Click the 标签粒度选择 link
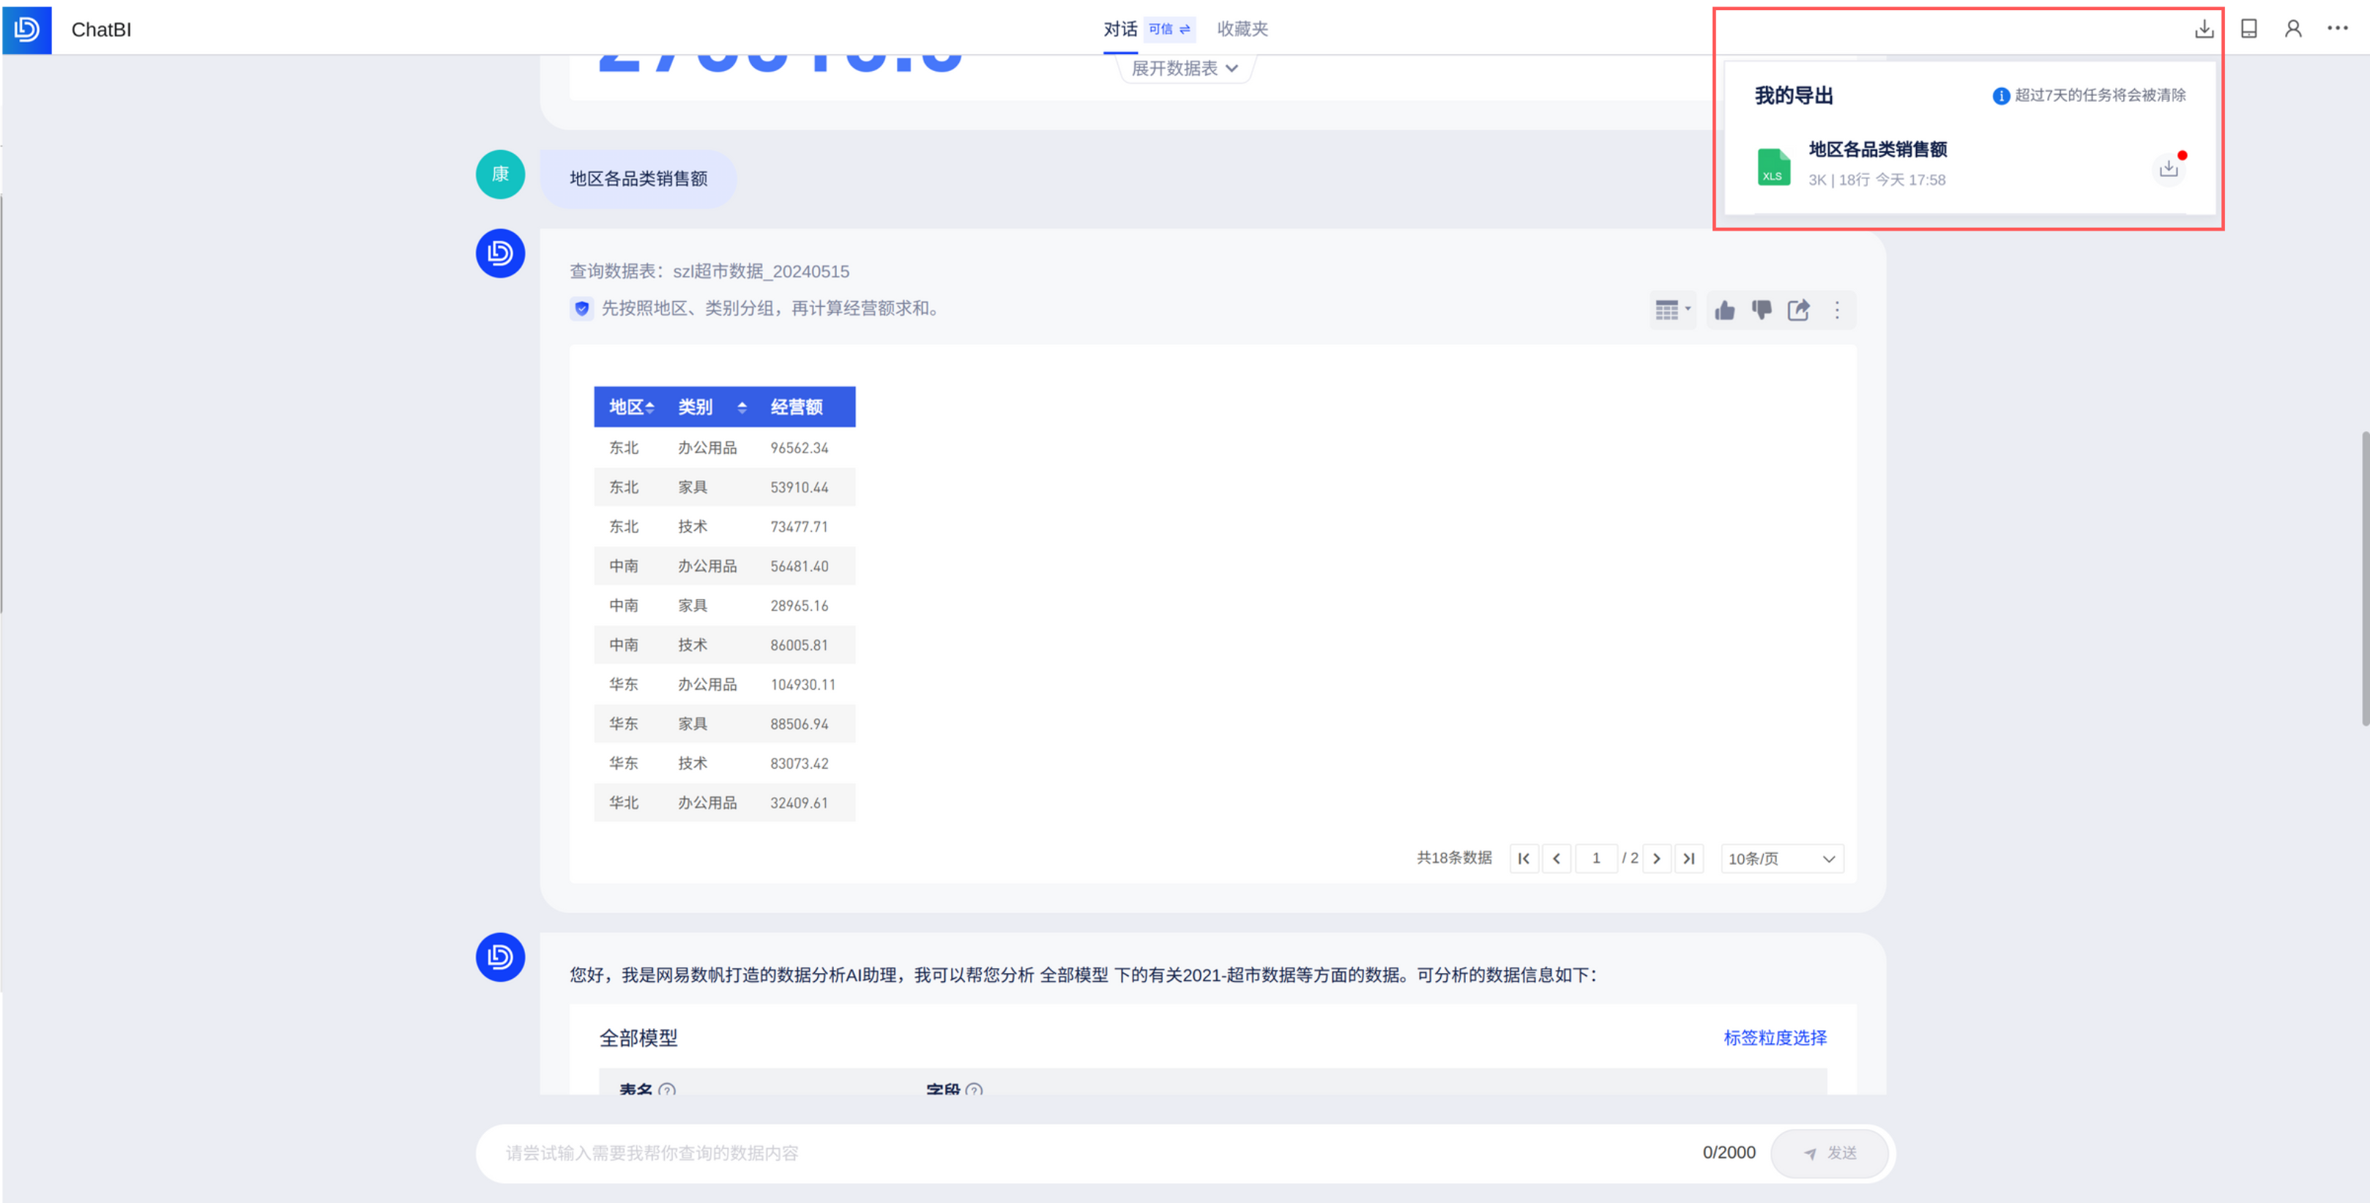This screenshot has width=2370, height=1203. 1774,1038
